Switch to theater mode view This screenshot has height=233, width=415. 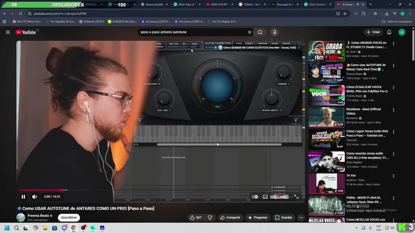coord(286,196)
